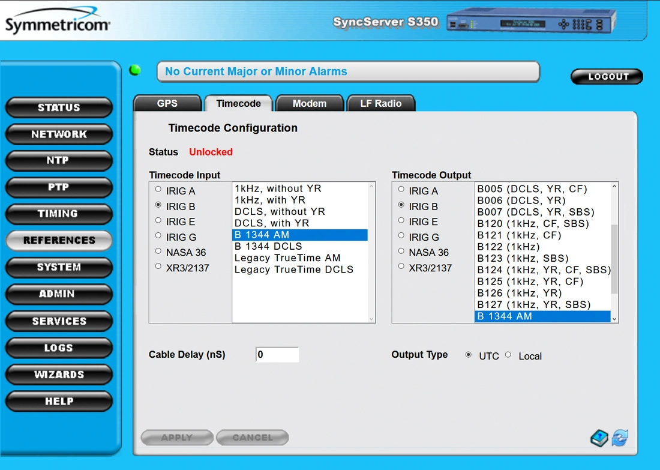Select 'B005 (DCLS, YR, CF)' output format
The image size is (660, 470).
542,189
